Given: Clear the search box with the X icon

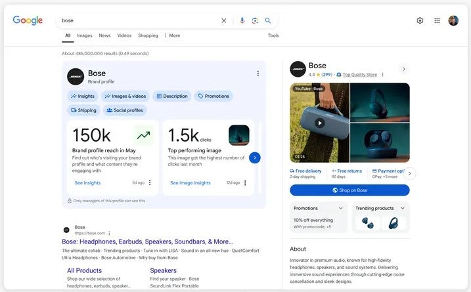Looking at the screenshot, I should [223, 20].
